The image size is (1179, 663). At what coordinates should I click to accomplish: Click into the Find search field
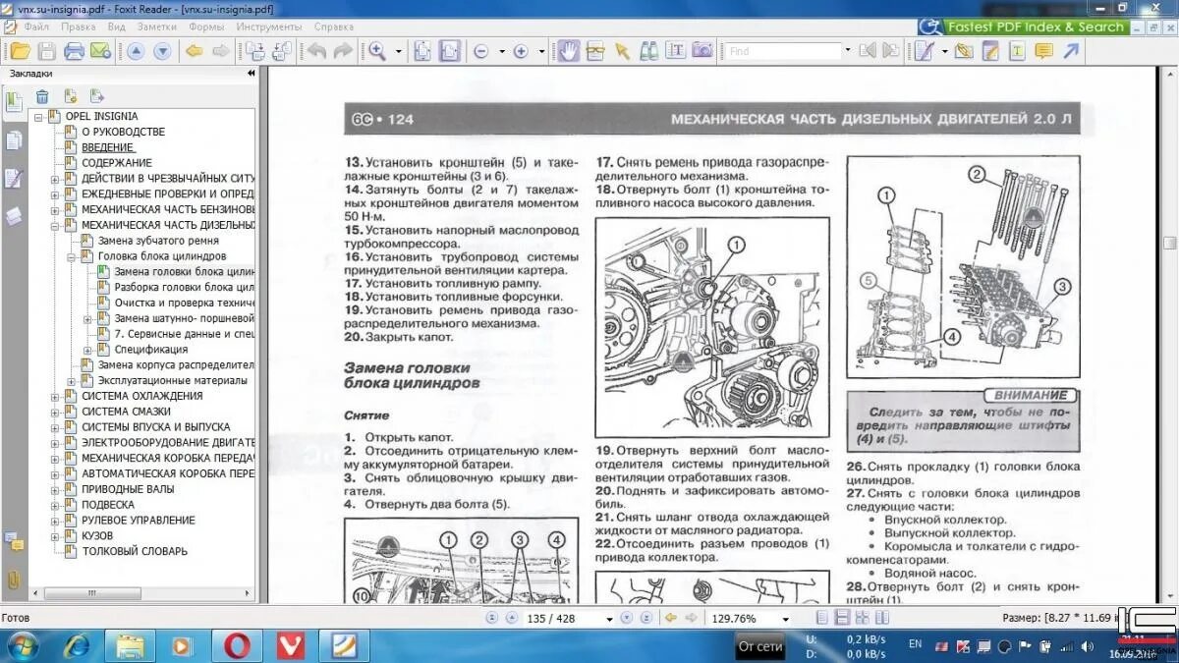point(784,51)
